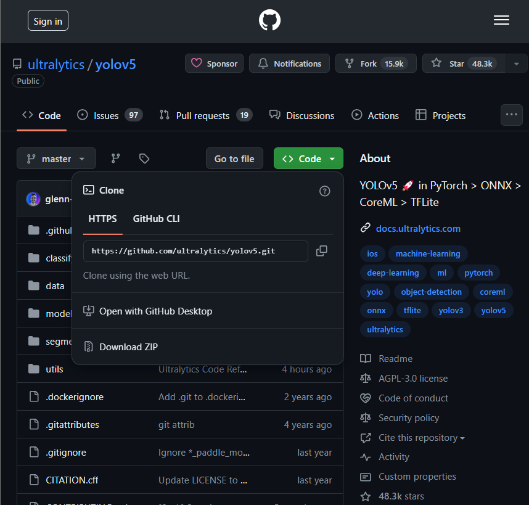The height and width of the screenshot is (505, 529).
Task: Open the utils folder
Action: coord(54,369)
